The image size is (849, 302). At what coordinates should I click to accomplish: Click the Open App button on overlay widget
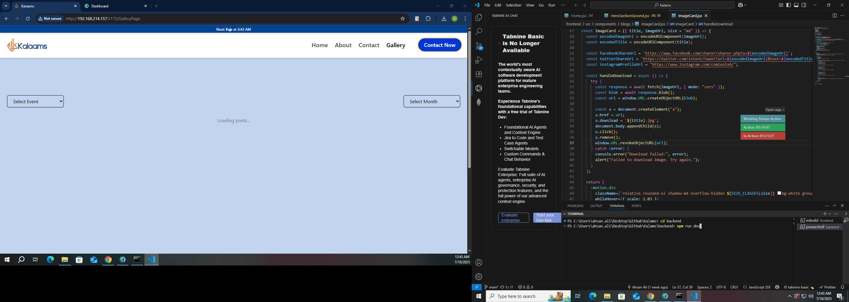point(774,110)
